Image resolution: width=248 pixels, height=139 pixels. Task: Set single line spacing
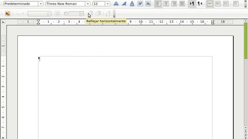point(210,3)
